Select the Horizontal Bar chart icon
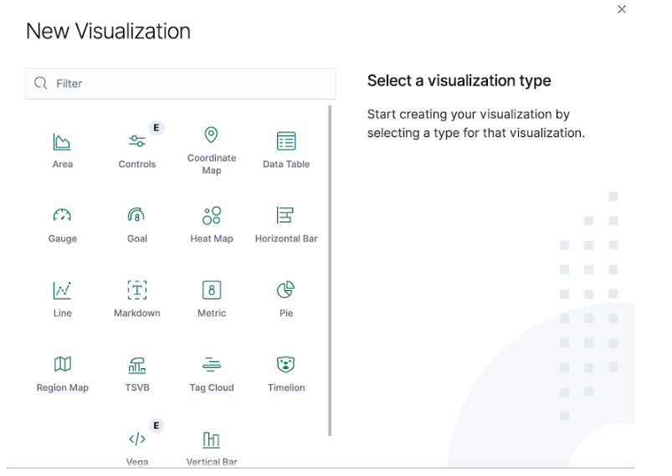The image size is (672, 476). pos(285,215)
